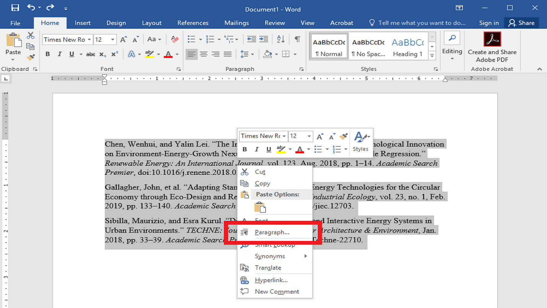Increase indent of the paragraph
The image size is (547, 308).
(x=263, y=39)
